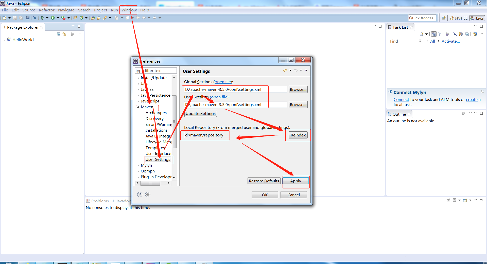Viewport: 487px width, 264px height.
Task: Click the Restore Defaults button
Action: (x=264, y=181)
